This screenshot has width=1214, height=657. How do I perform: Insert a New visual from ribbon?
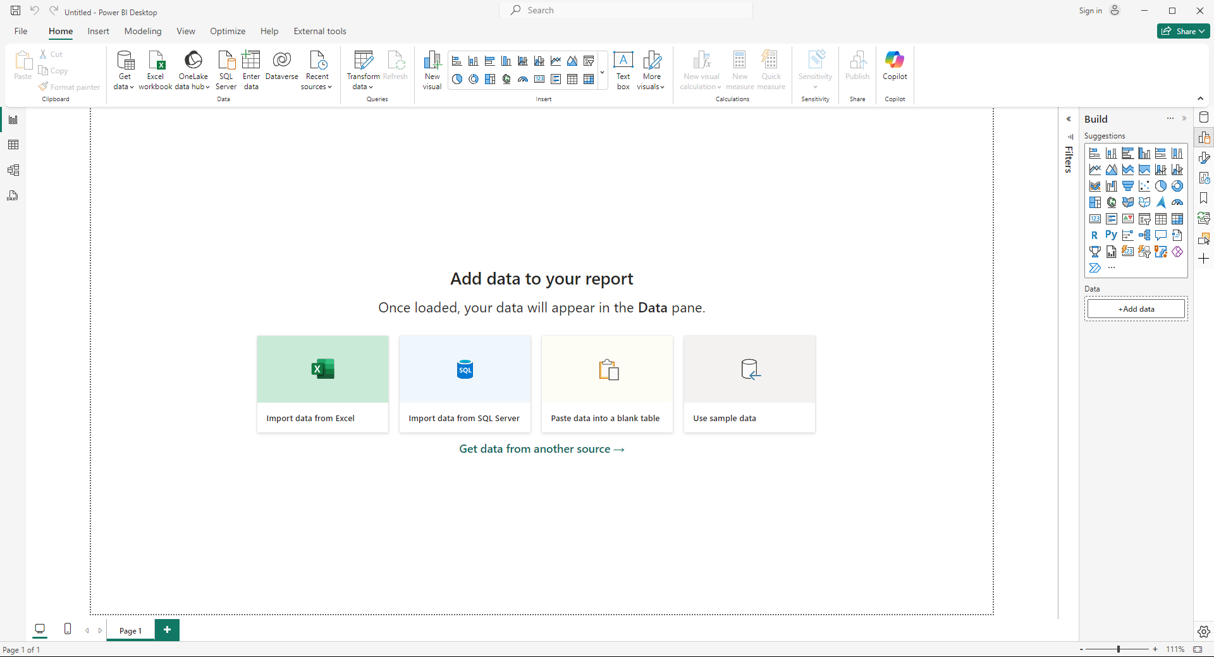(x=432, y=70)
